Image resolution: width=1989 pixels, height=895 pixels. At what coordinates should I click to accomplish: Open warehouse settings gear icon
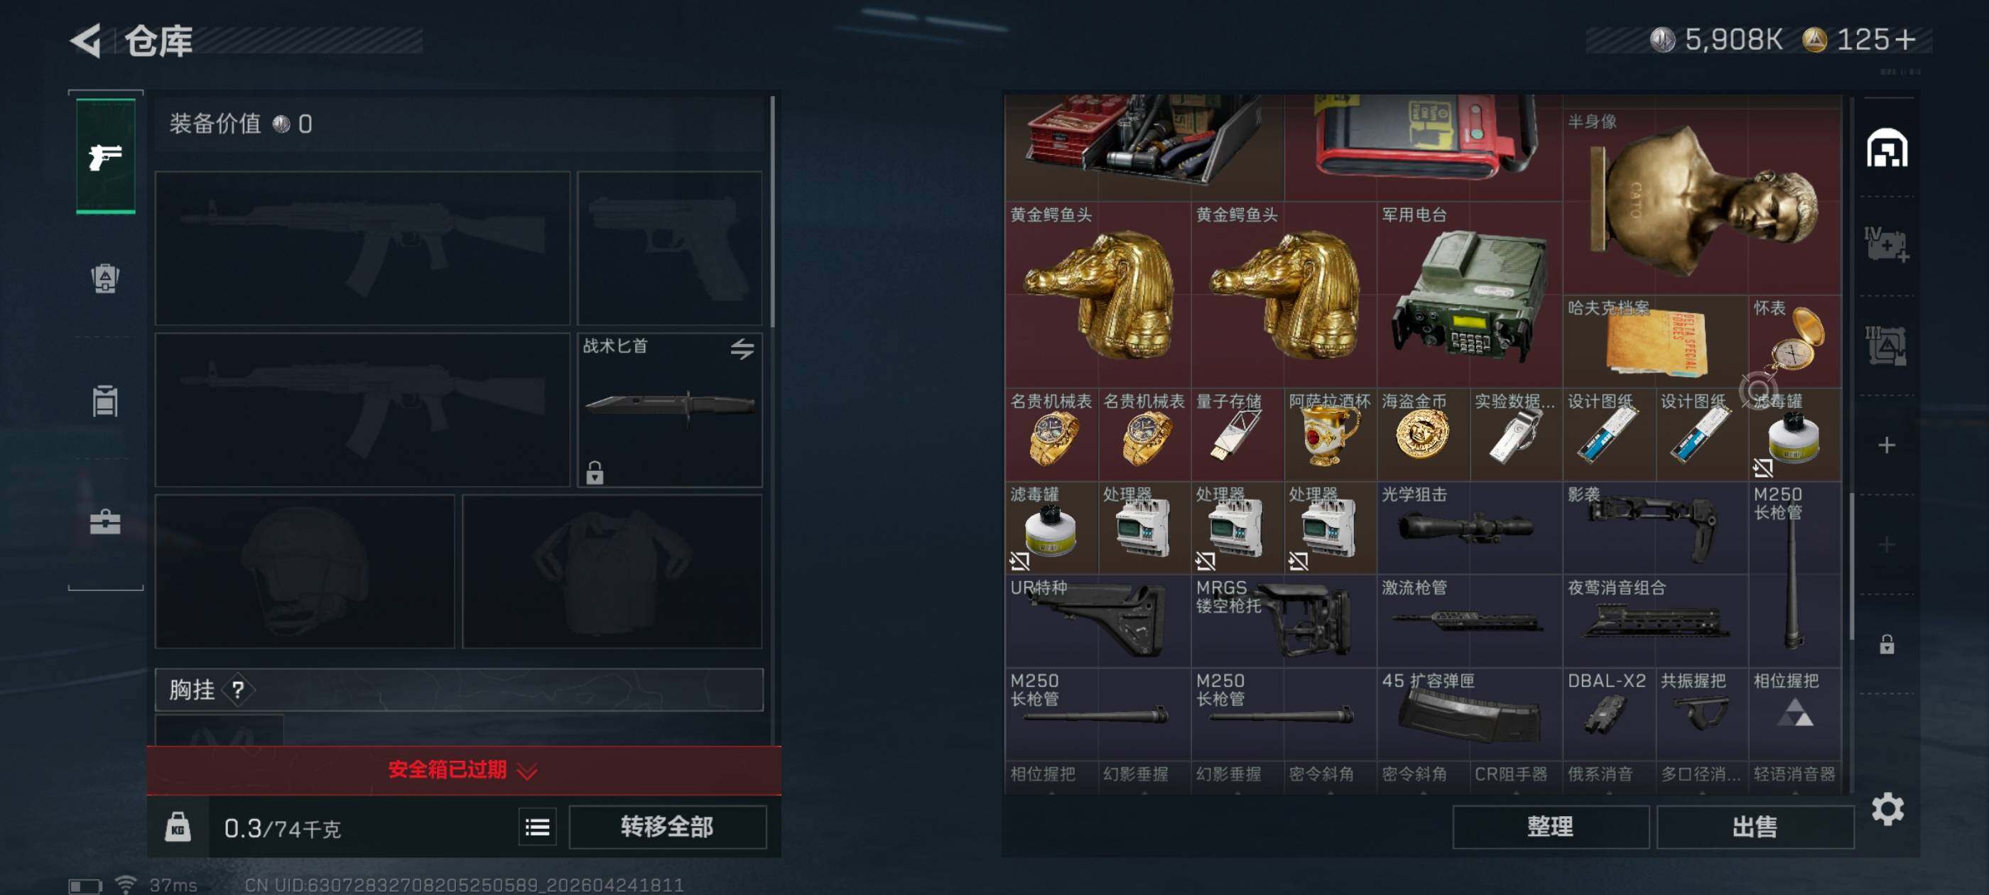click(1888, 808)
